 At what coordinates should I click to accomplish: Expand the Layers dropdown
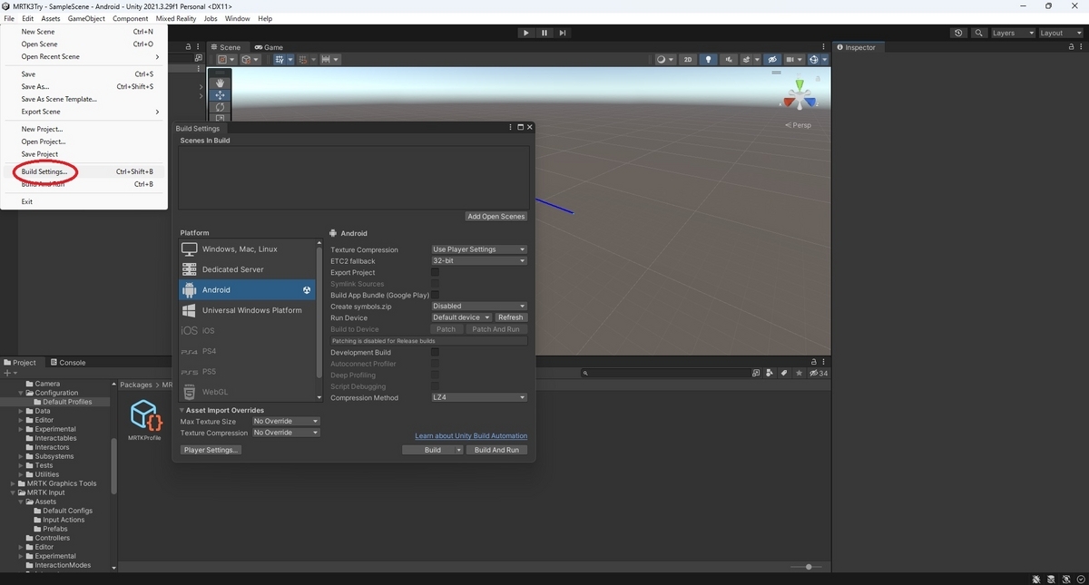click(x=1013, y=33)
